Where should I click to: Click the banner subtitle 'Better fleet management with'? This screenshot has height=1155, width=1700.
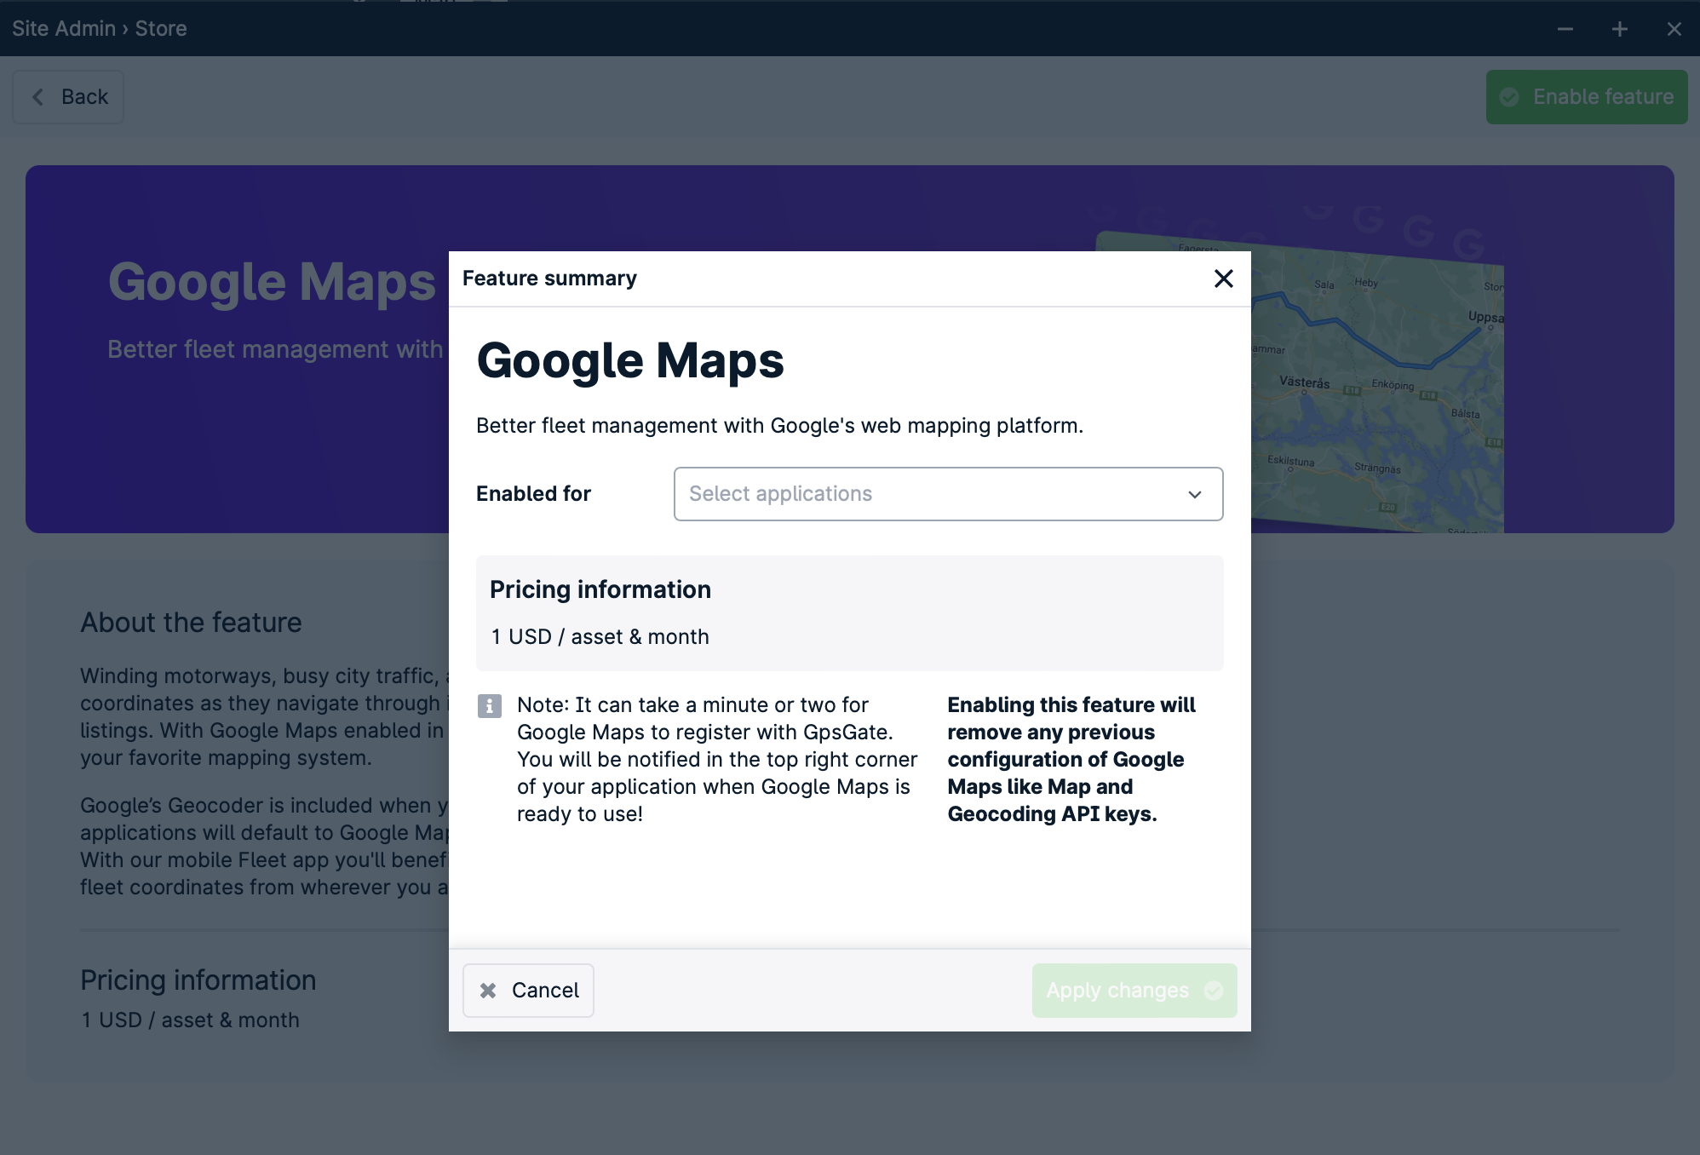point(275,349)
